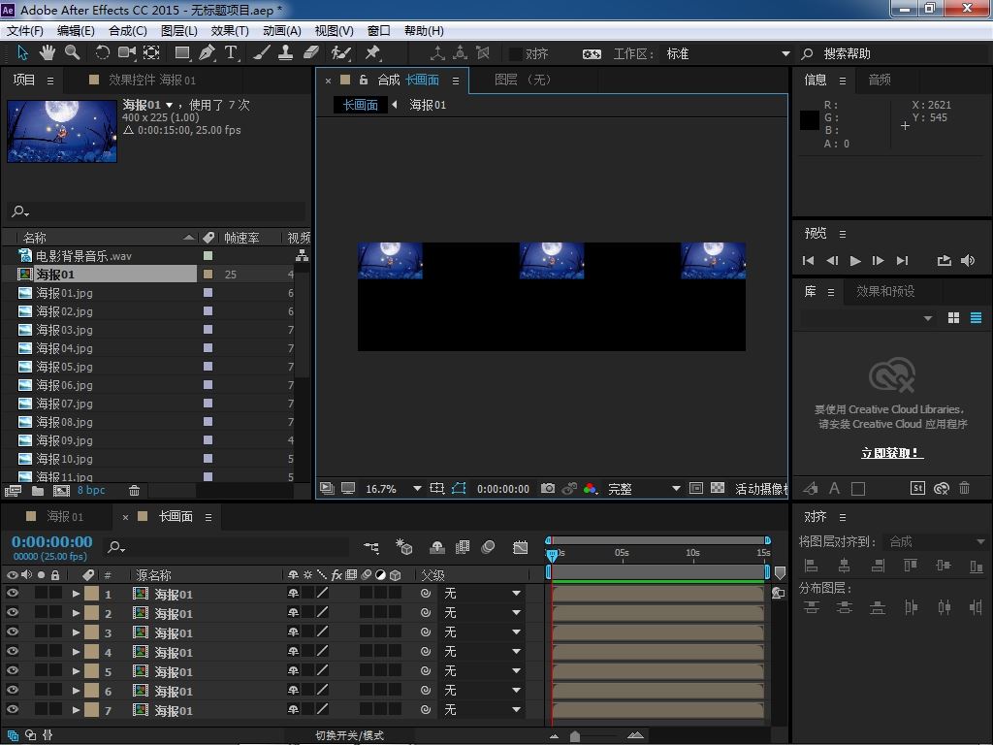
Task: Hide layer 1 with its eye icon
Action: click(12, 593)
